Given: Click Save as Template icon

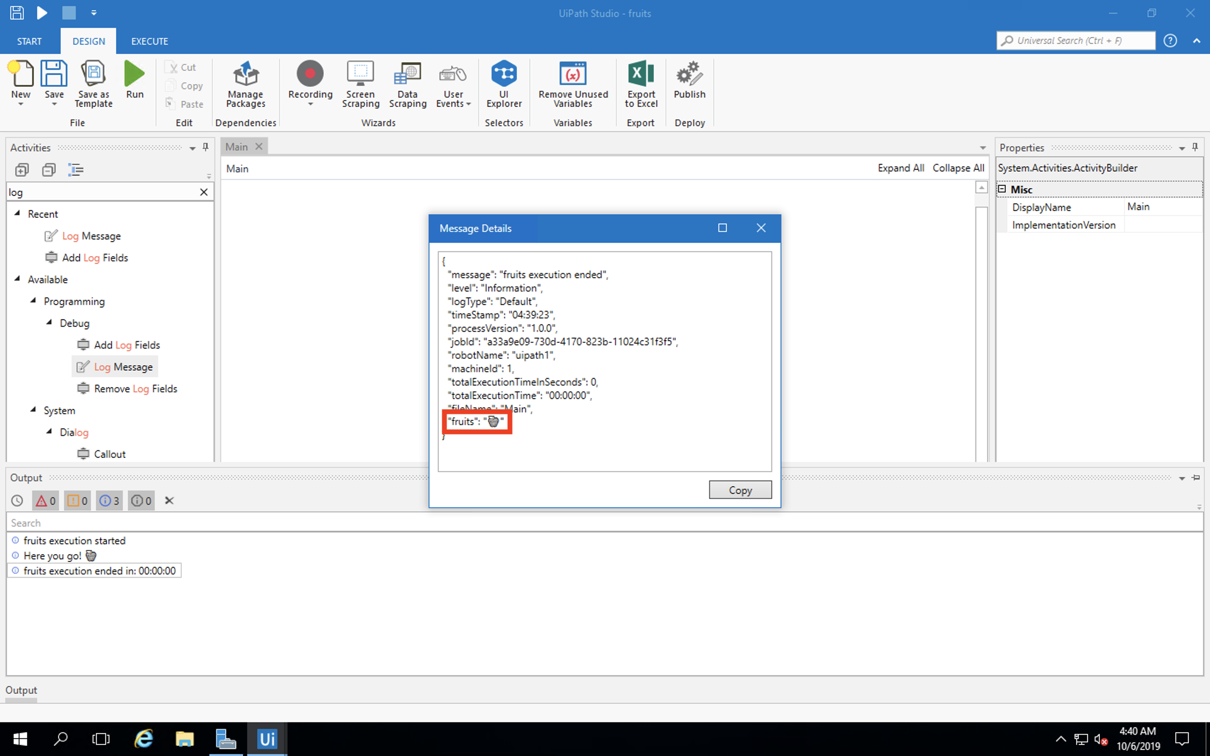Looking at the screenshot, I should tap(94, 84).
